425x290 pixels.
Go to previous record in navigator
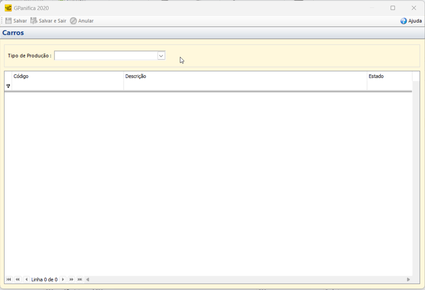pos(26,279)
